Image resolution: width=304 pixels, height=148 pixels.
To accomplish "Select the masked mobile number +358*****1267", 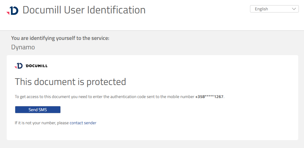I will 209,97.
